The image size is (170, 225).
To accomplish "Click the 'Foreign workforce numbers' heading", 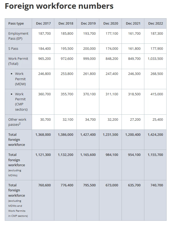I will click(x=59, y=6).
